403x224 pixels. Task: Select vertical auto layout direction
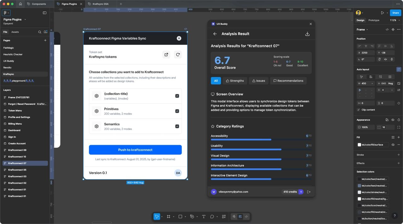coord(371,77)
